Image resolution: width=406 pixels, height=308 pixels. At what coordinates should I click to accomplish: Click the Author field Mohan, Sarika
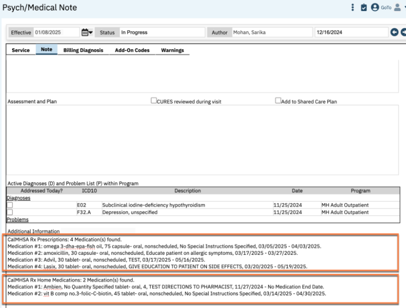point(272,32)
